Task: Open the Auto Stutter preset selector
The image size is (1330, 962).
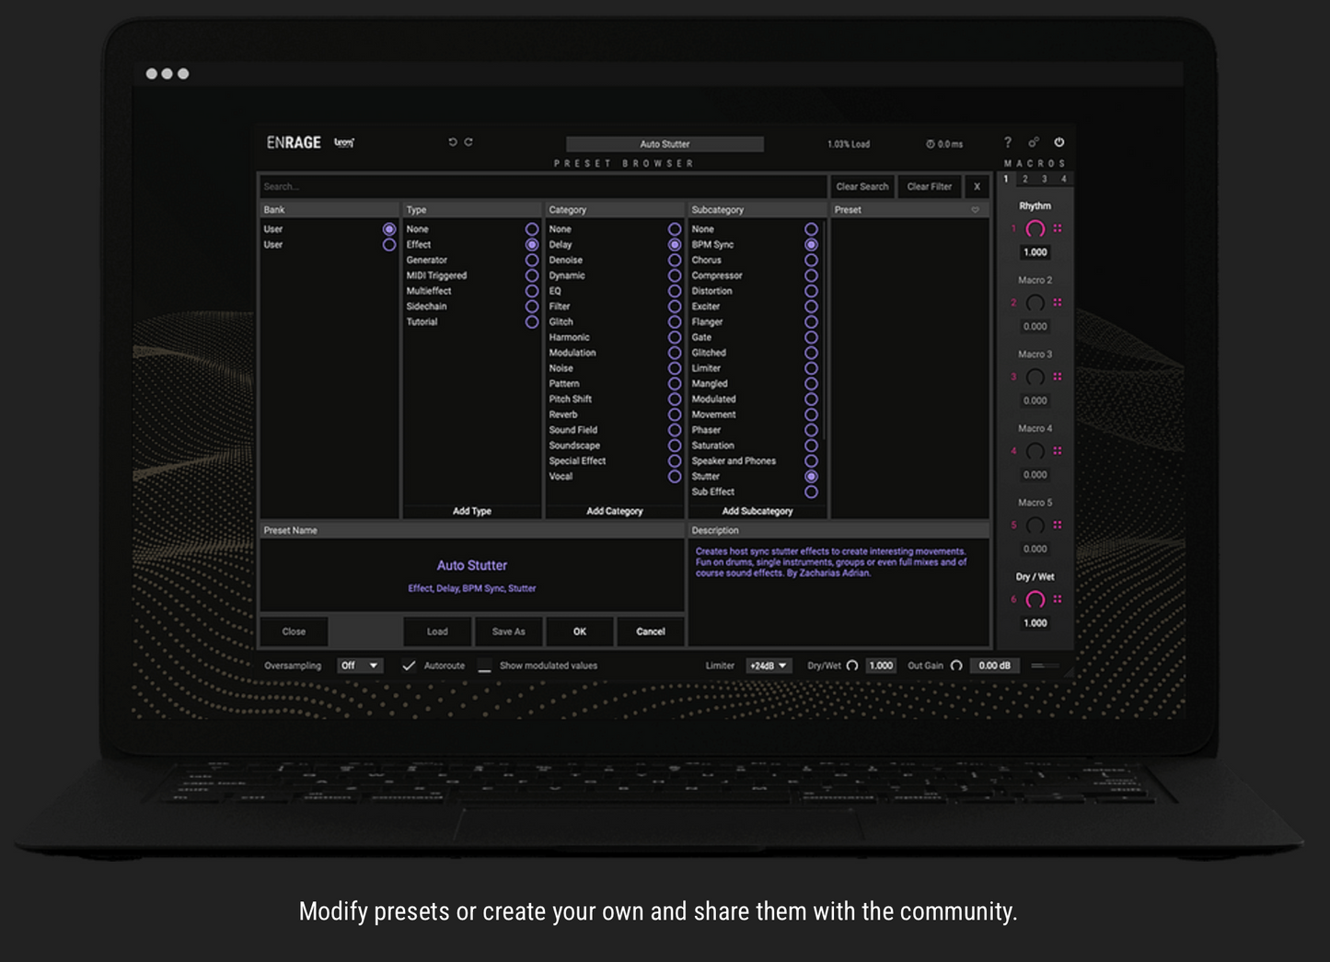Action: coord(665,145)
